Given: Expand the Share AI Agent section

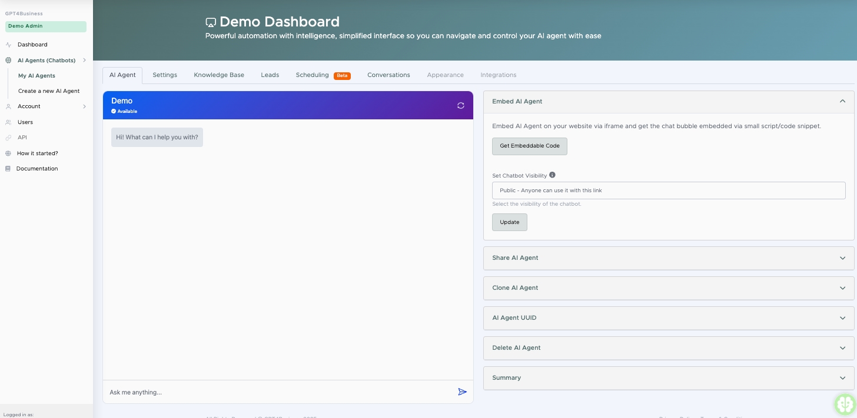Looking at the screenshot, I should click(x=668, y=258).
